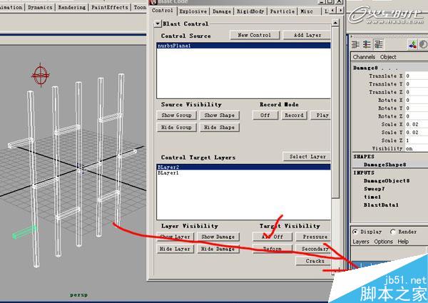Click the scrollbar up arrow in Blast Code
This screenshot has height=303, width=428.
tap(335, 22)
